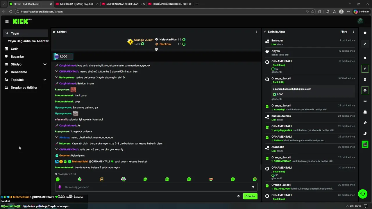
Task: Open the hamburger navigation menu
Action: pyautogui.click(x=7, y=21)
